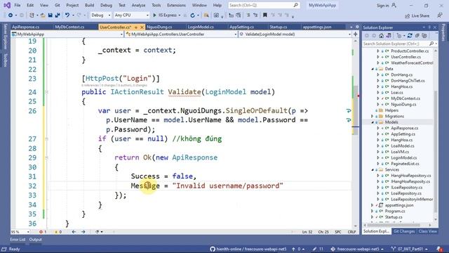Expand the appsettings.json node
Image resolution: width=449 pixels, height=253 pixels.
pyautogui.click(x=373, y=205)
